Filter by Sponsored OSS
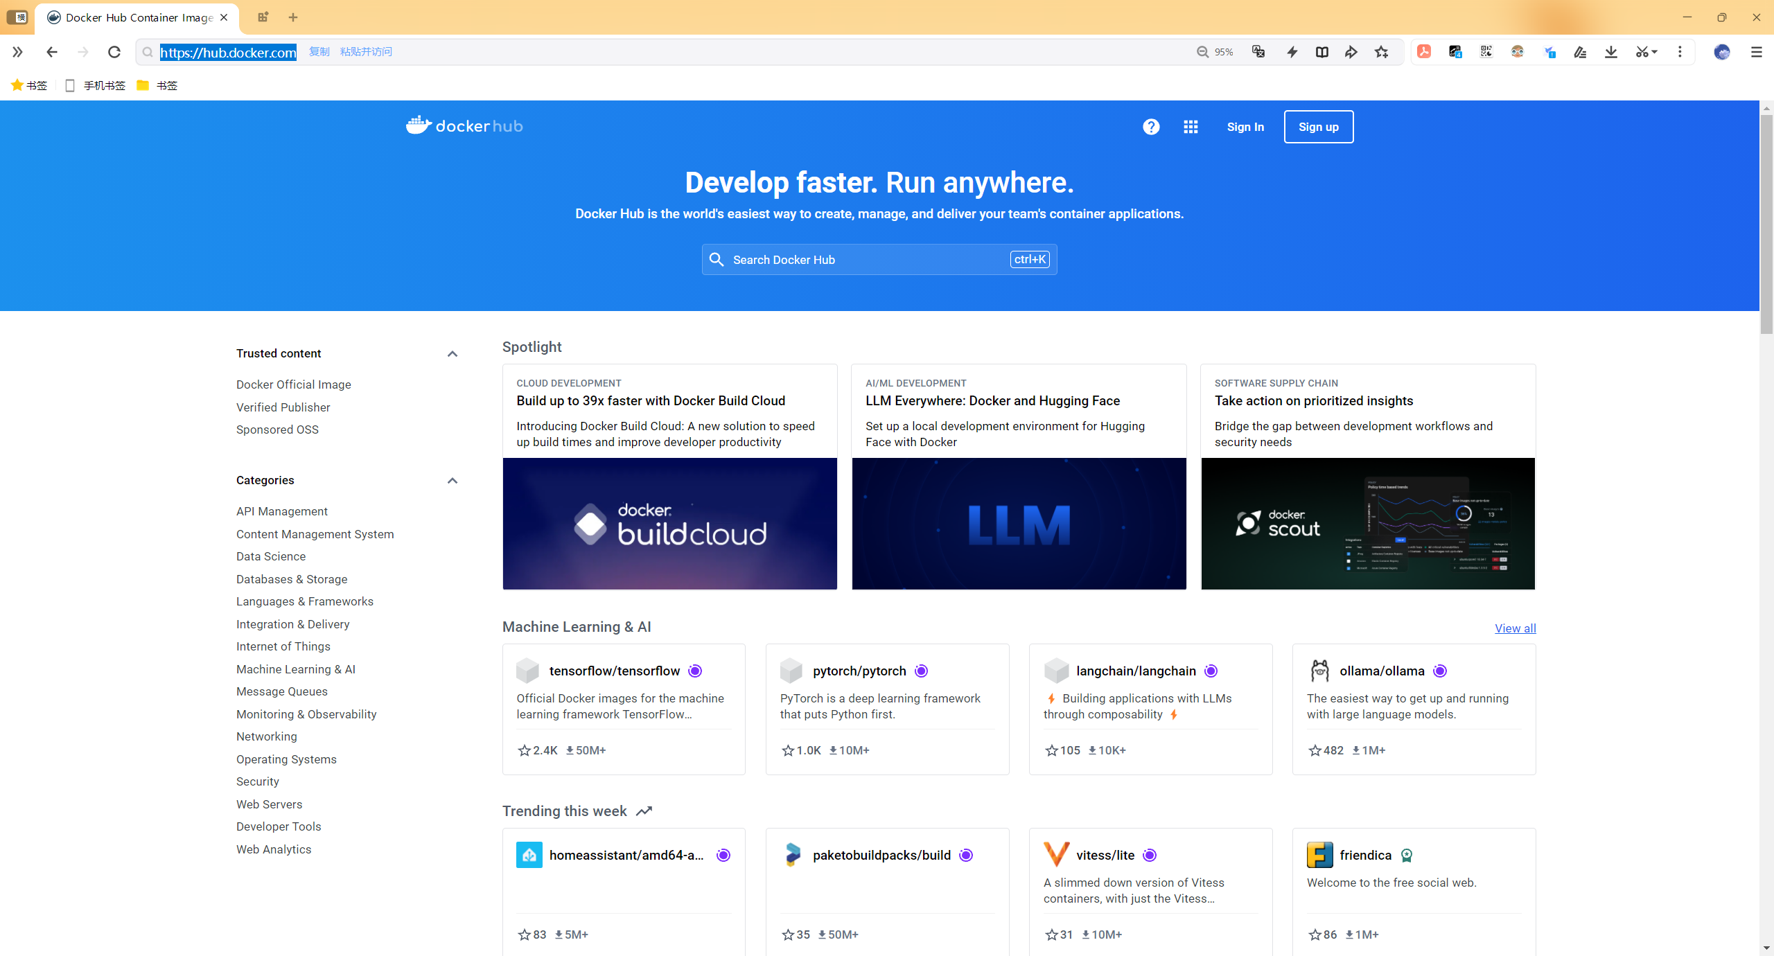Screen dimensions: 1774x956 [x=277, y=430]
